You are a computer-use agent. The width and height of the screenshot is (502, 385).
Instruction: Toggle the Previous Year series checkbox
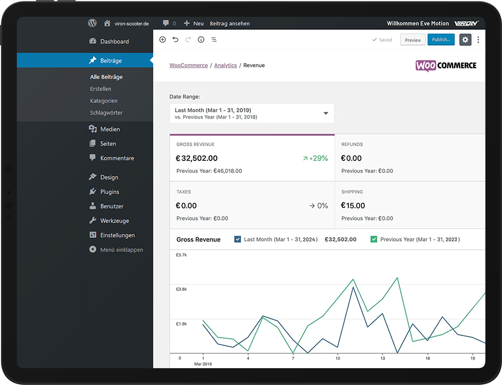[373, 239]
